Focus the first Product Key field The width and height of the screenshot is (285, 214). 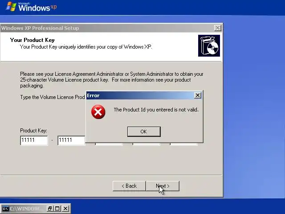[x=34, y=140]
